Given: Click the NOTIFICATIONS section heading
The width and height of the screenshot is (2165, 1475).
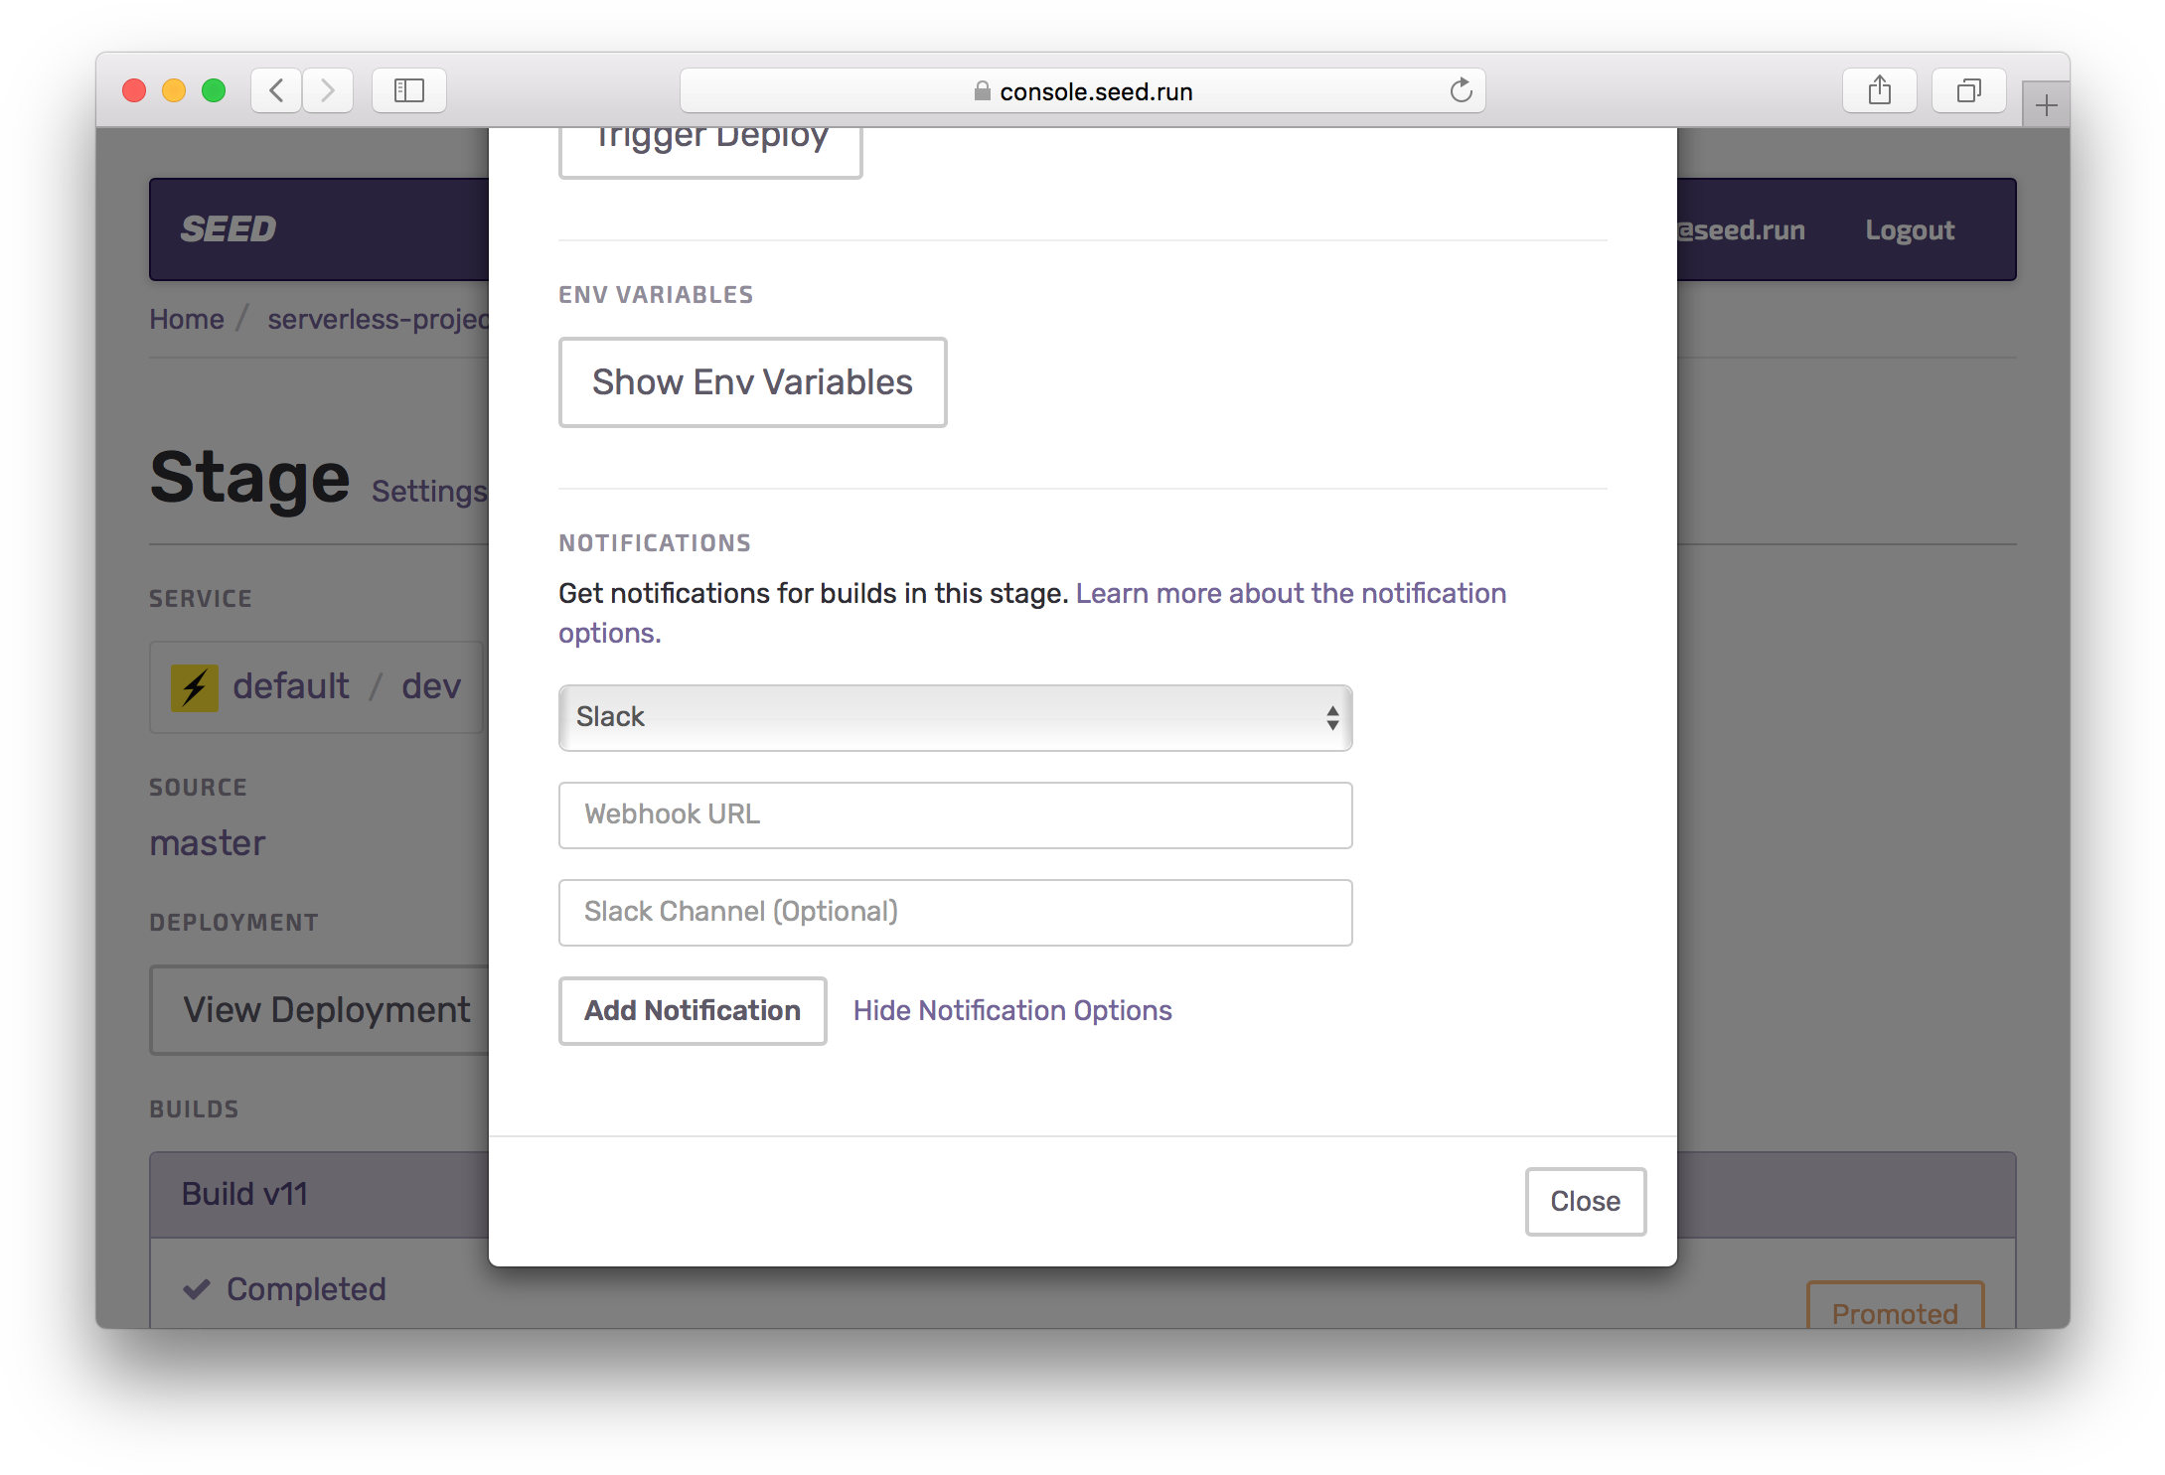Looking at the screenshot, I should pos(655,543).
